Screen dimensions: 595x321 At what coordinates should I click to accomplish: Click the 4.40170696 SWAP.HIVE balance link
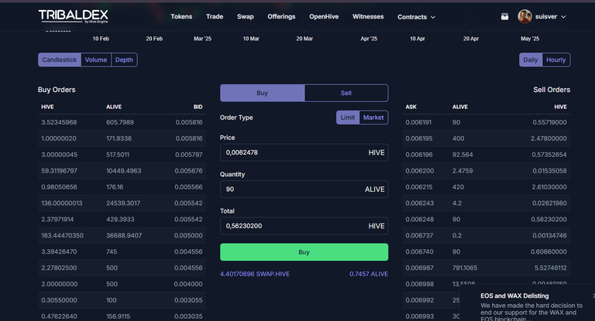(x=255, y=274)
